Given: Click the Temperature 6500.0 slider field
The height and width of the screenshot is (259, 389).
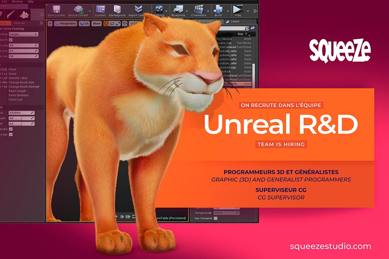Looking at the screenshot, I should 227,213.
